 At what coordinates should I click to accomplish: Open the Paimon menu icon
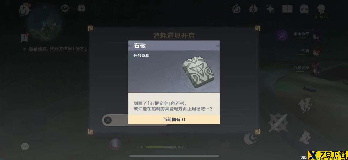pos(25,9)
